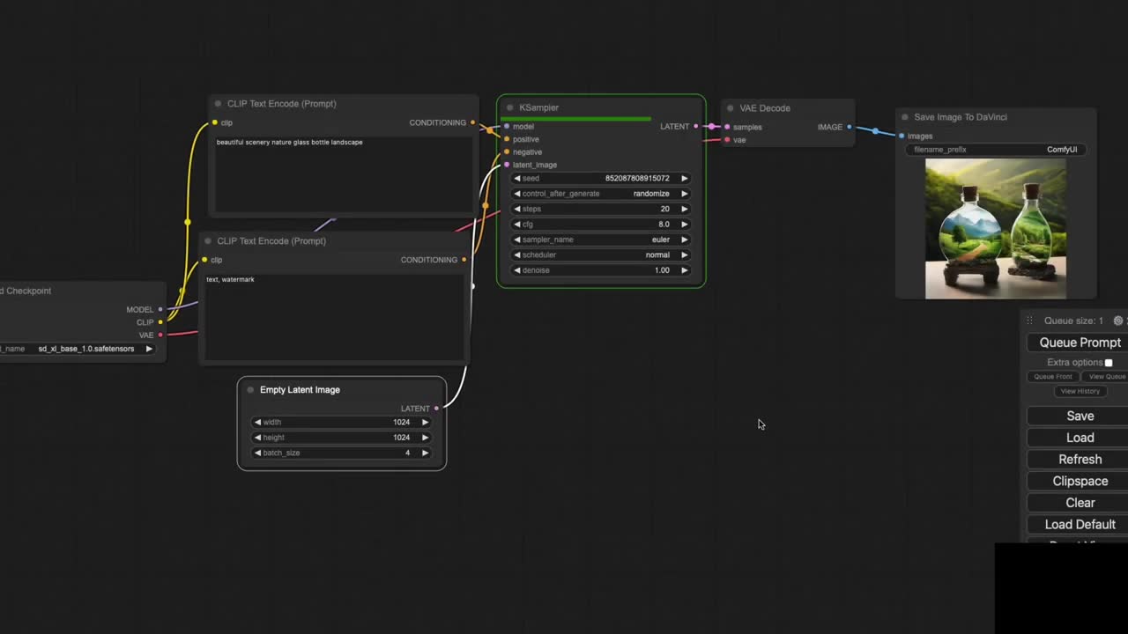
Task: Click the drag handle left of Queue size
Action: tap(1029, 321)
